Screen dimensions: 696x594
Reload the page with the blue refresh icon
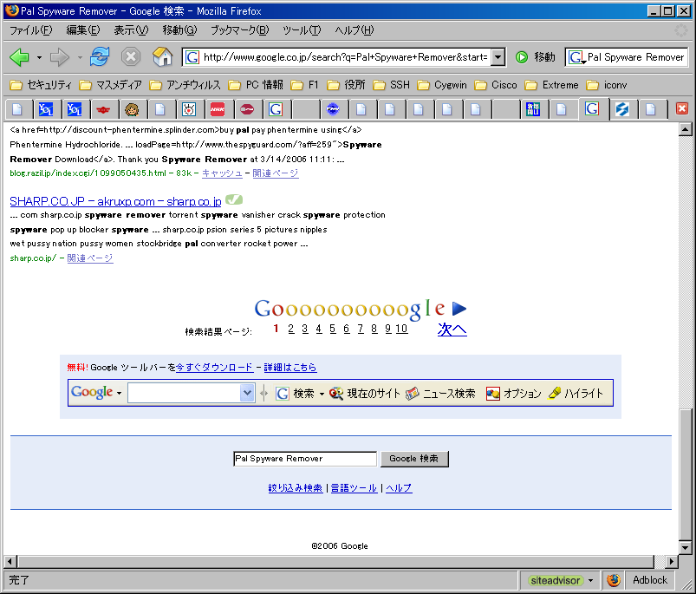100,57
